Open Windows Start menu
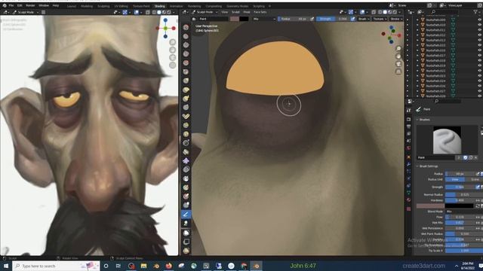Viewport: 483px width, 271px height. [6, 266]
